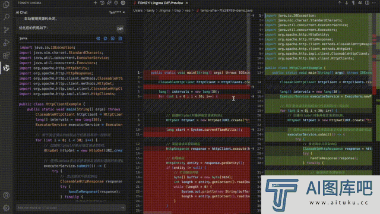380x214 pixels.
Task: Go to previous change arrow
Action: pos(340,3)
